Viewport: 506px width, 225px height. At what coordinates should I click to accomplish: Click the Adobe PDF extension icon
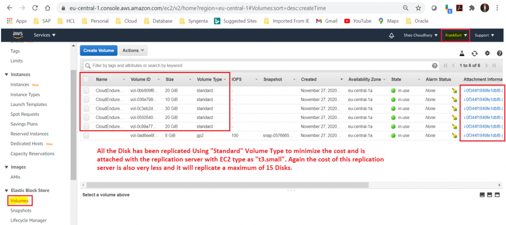[x=460, y=8]
